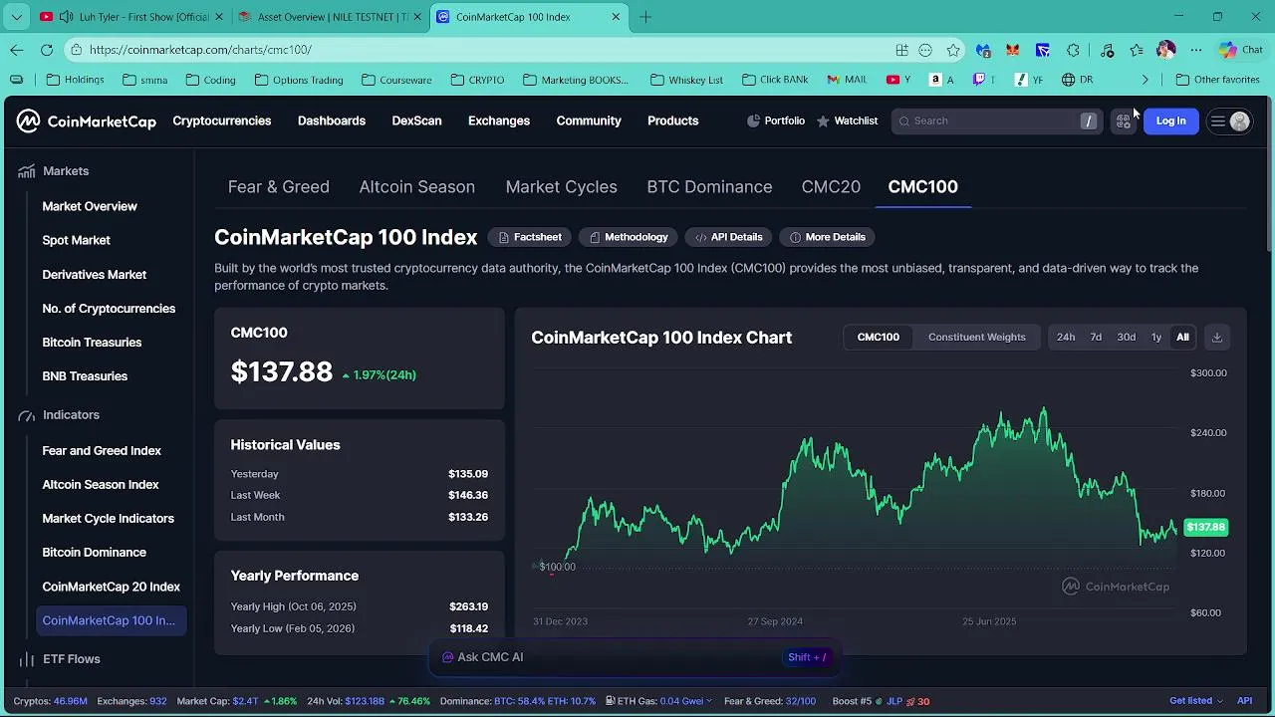
Task: Select the 1y chart range
Action: [x=1156, y=337]
